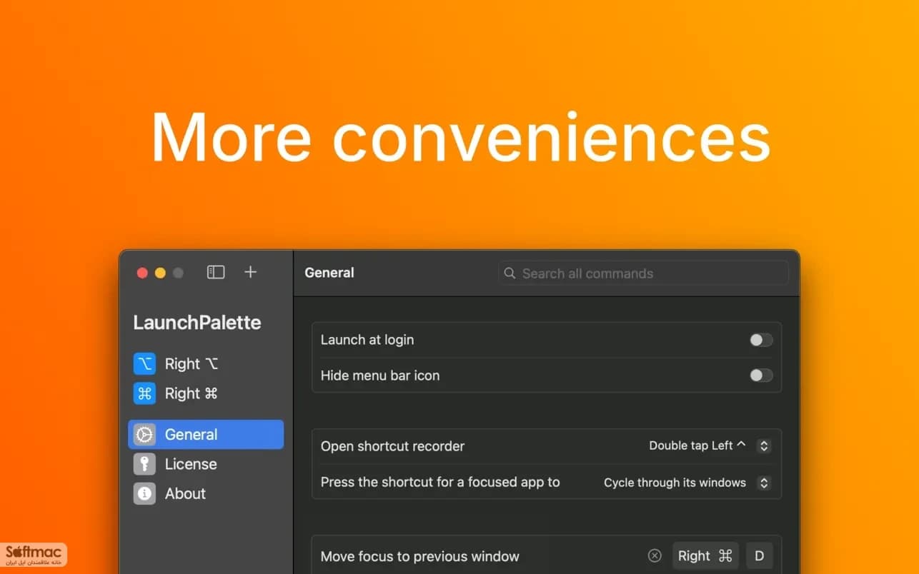Screen dimensions: 919x574
Task: Click Press the shortcut for focused app label
Action: [440, 482]
